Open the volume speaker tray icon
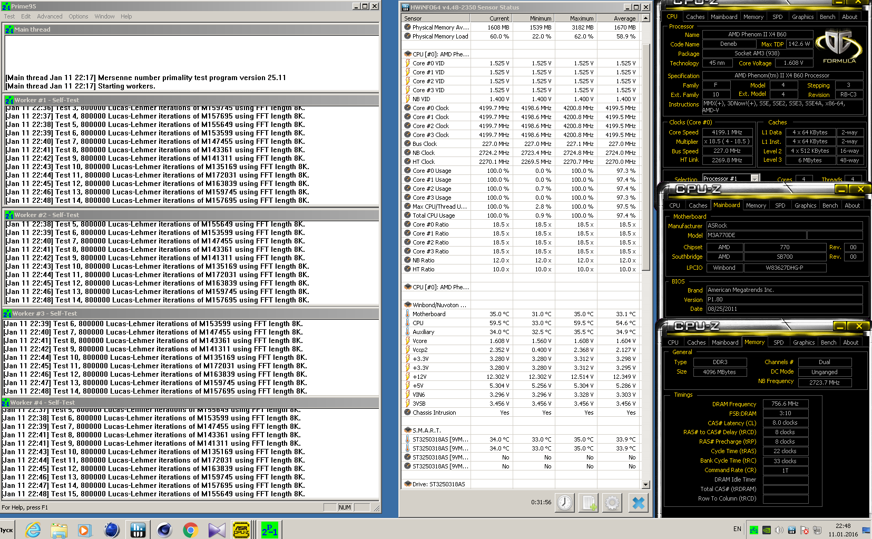 coord(779,530)
